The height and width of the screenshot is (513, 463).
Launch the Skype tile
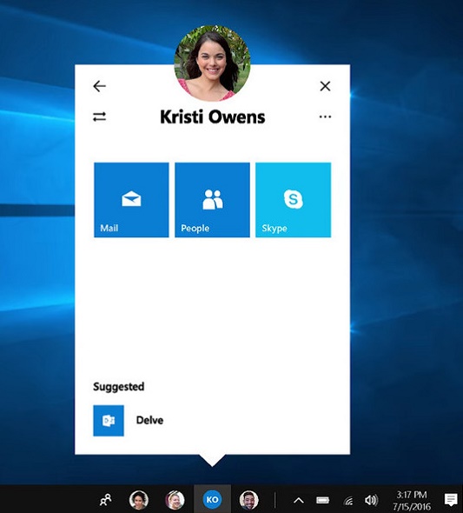pyautogui.click(x=293, y=200)
